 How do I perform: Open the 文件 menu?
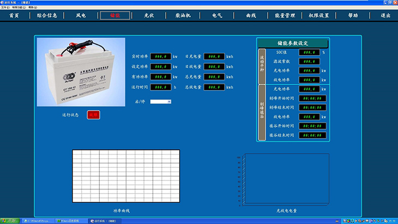[x=4, y=8]
